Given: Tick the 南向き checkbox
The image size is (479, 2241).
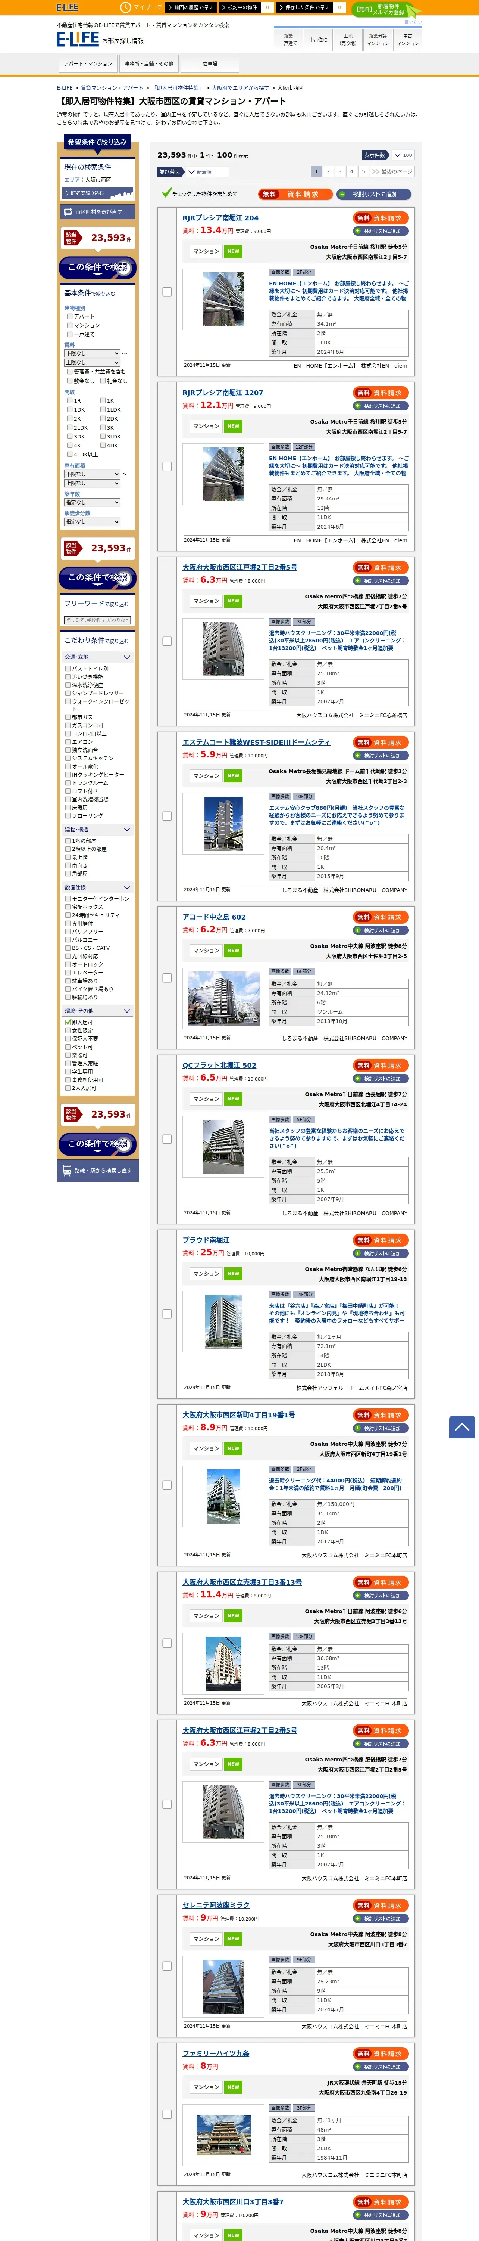Looking at the screenshot, I should point(68,866).
